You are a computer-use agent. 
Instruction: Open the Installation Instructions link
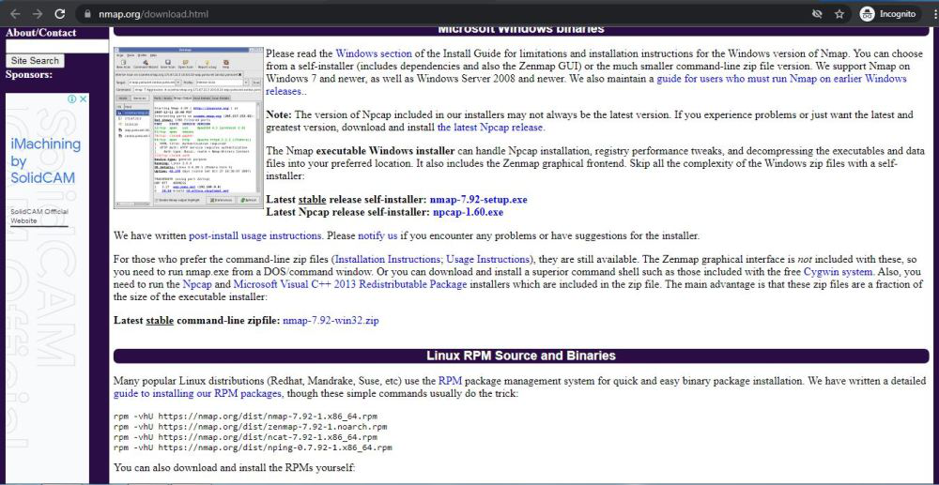388,260
